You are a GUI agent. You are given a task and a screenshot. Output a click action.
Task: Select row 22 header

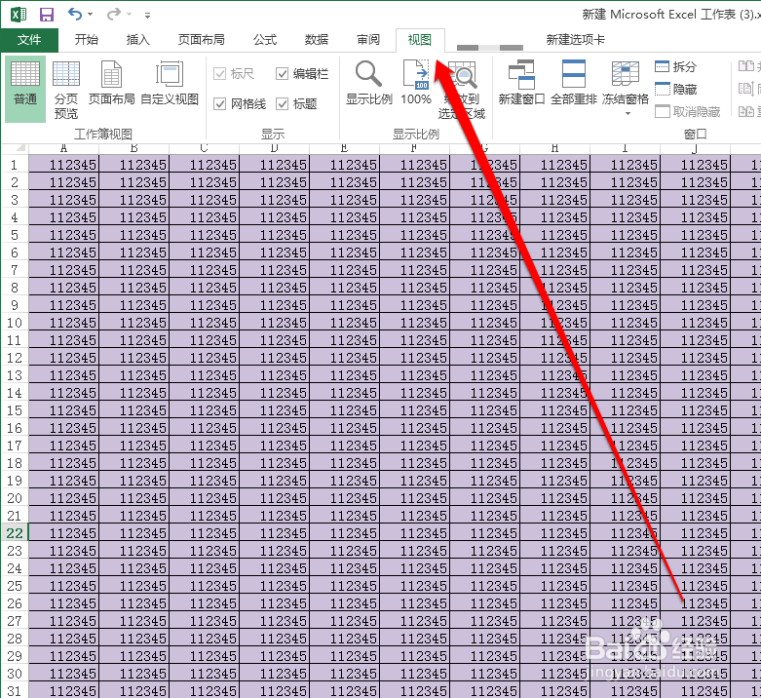tap(15, 533)
